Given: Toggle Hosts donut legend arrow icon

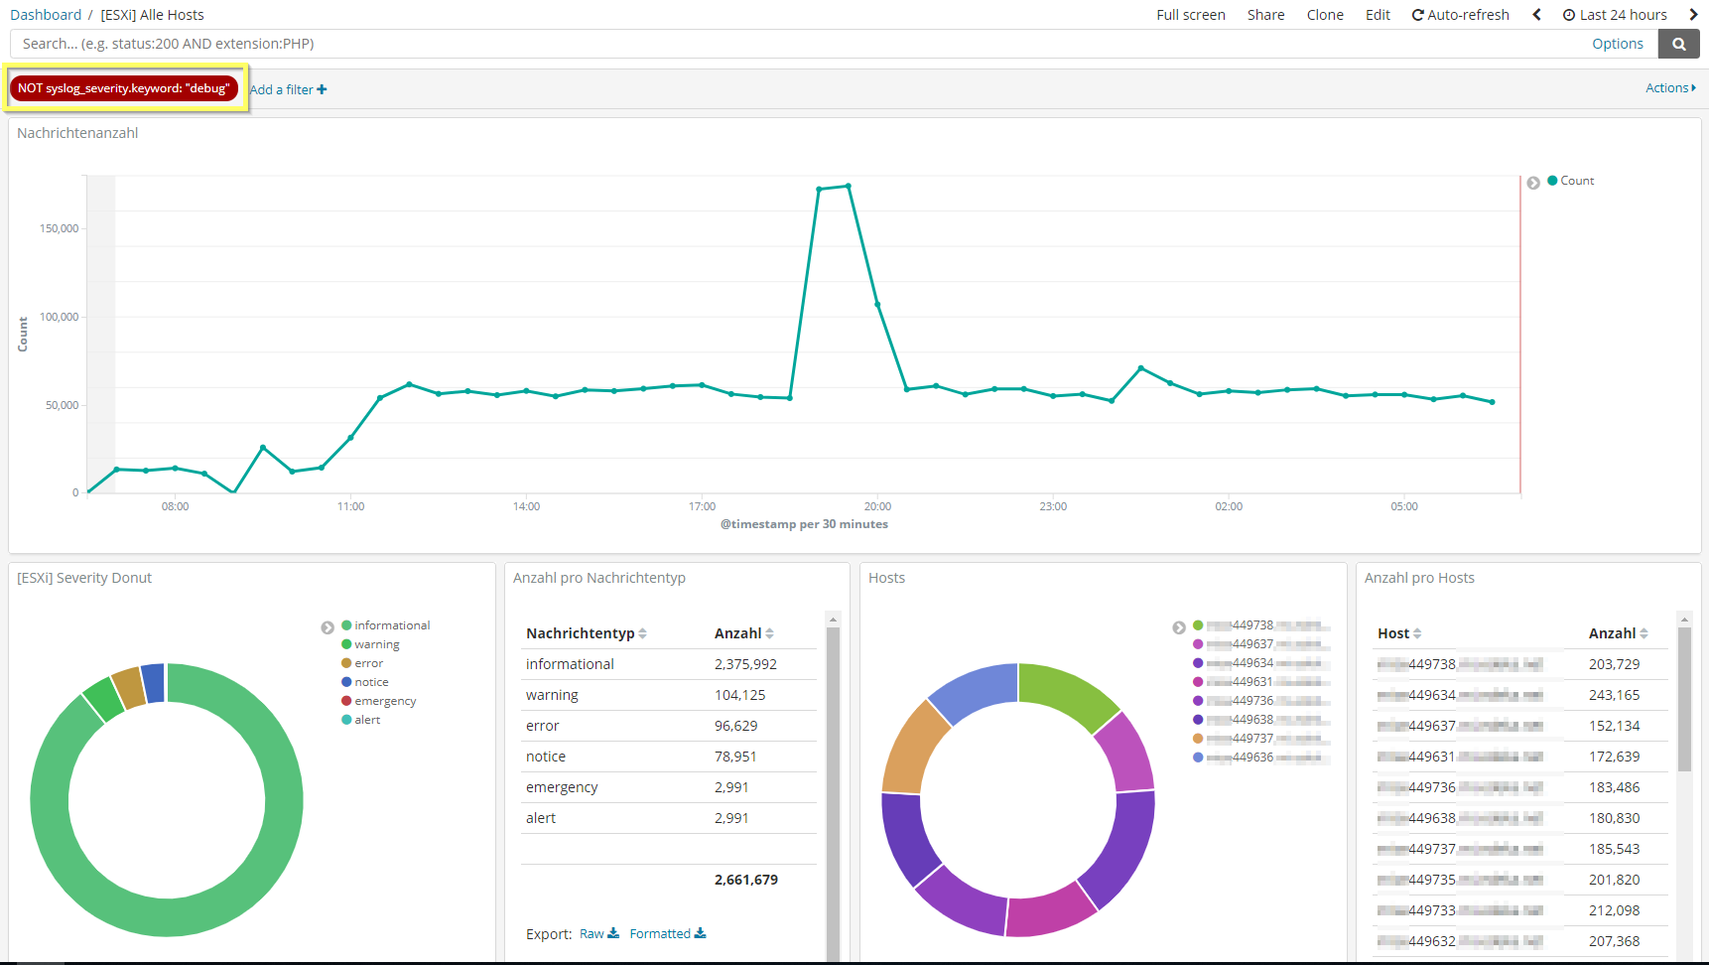Looking at the screenshot, I should point(1179,627).
